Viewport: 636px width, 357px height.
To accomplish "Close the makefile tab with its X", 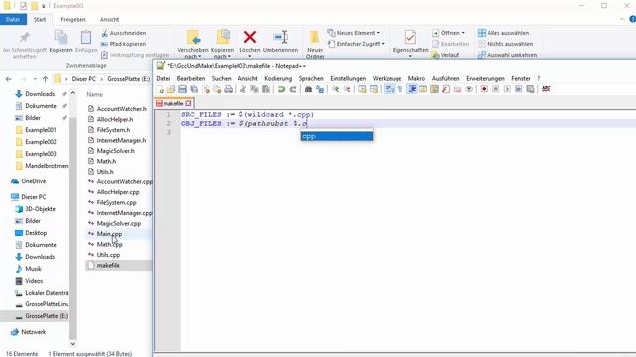I will 188,103.
